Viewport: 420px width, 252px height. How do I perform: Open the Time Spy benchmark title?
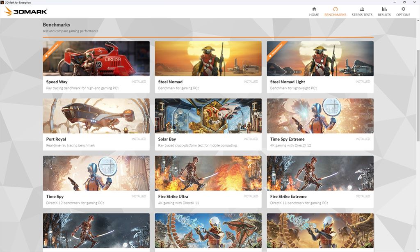coord(55,197)
